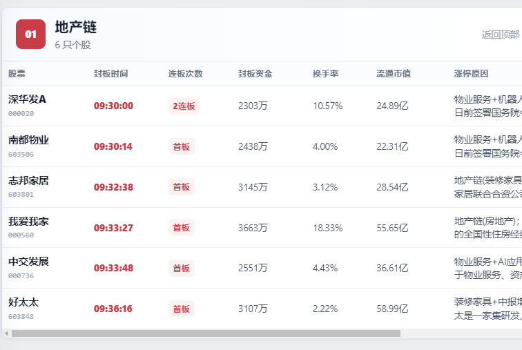Click the scrollbar left arrow
522x350 pixels.
click(7, 333)
